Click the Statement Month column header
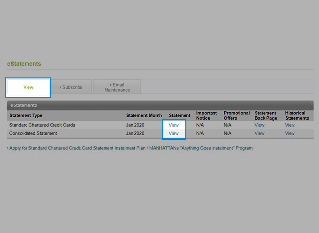319x233 pixels. 144,115
